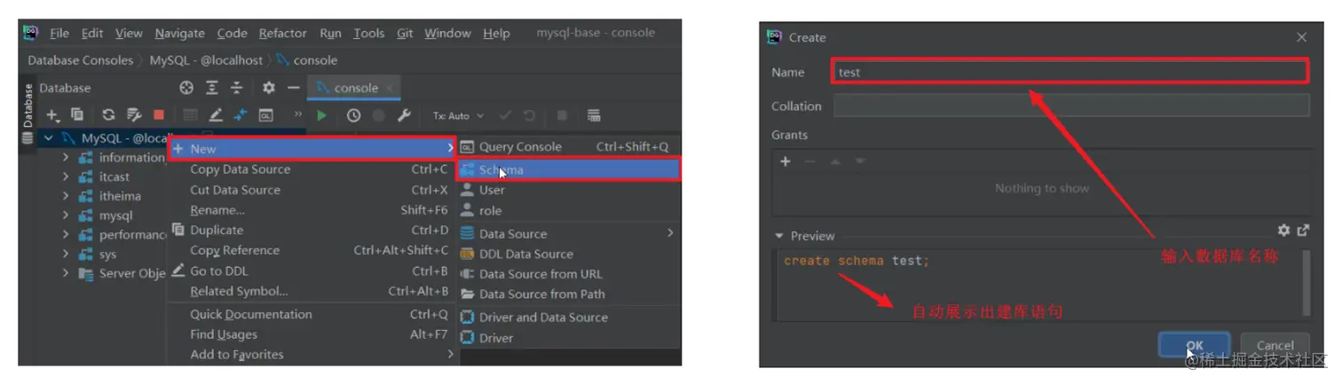Select Duplicate in context menu
The image size is (1342, 384).
[x=312, y=231]
